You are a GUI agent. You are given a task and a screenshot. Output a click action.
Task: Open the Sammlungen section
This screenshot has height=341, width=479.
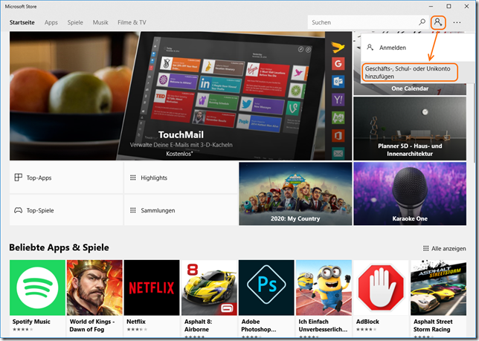pyautogui.click(x=181, y=210)
